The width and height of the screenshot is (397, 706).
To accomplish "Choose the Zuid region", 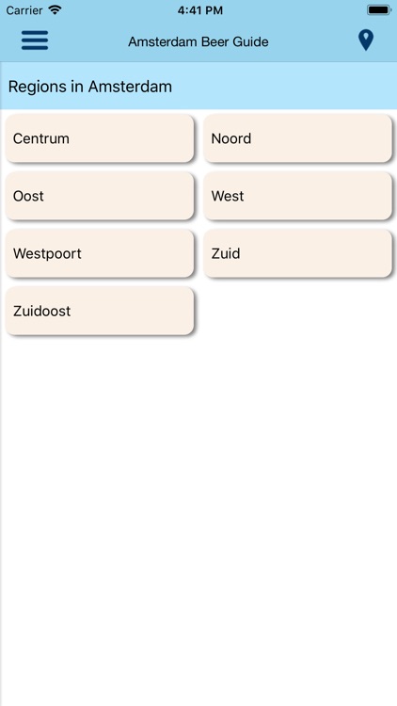I will (297, 253).
